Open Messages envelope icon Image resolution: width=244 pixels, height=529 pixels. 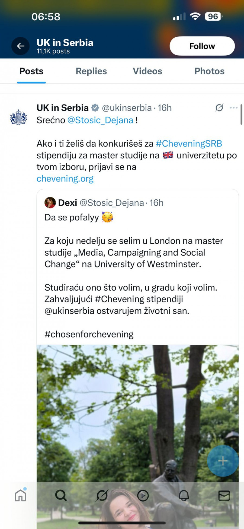(224, 495)
